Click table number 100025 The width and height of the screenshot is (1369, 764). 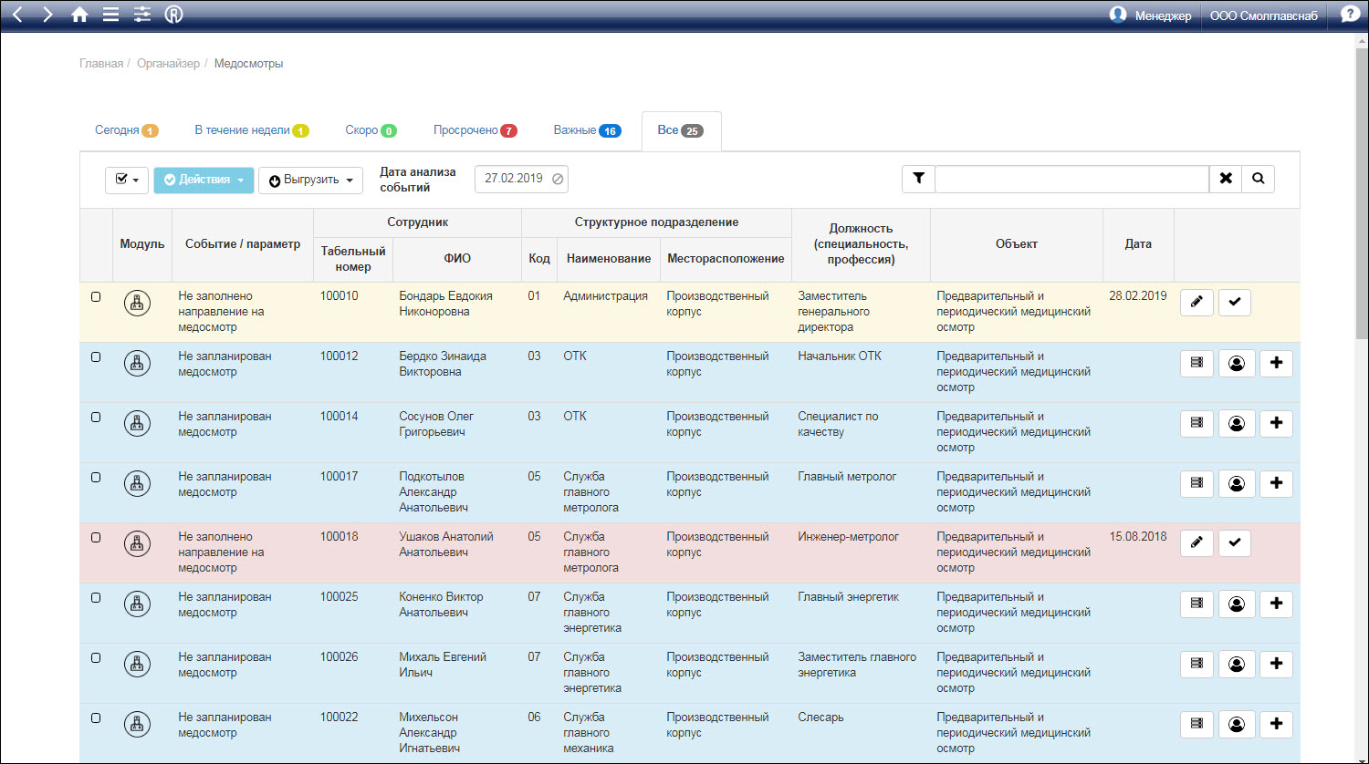click(x=340, y=597)
